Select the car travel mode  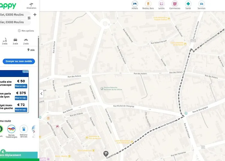[15, 40]
